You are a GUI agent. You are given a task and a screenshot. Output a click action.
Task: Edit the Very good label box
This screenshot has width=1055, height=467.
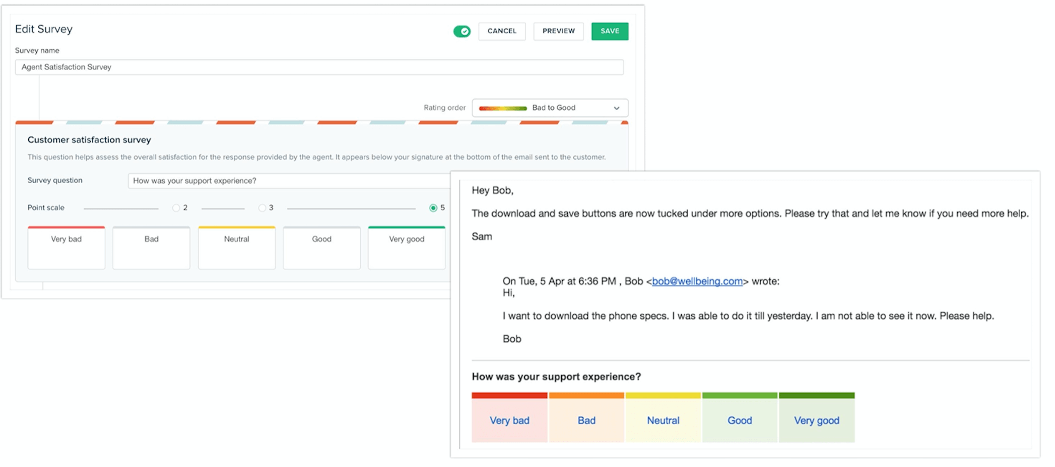(x=407, y=248)
